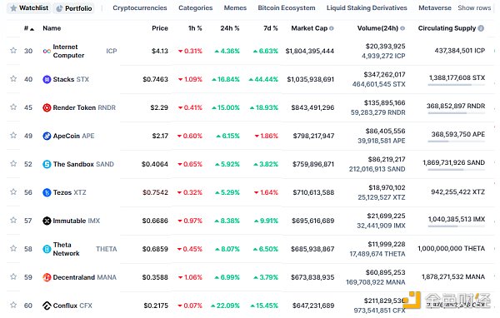500x318 pixels.
Task: Open the Show rows selector
Action: [x=474, y=8]
